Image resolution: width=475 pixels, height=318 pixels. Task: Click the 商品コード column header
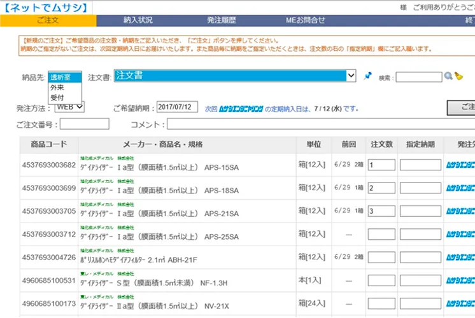coord(49,144)
